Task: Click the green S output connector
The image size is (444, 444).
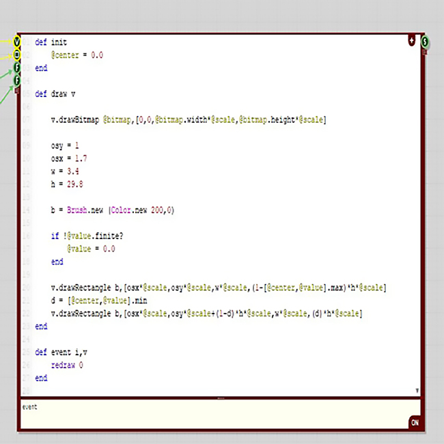Action: 426,42
